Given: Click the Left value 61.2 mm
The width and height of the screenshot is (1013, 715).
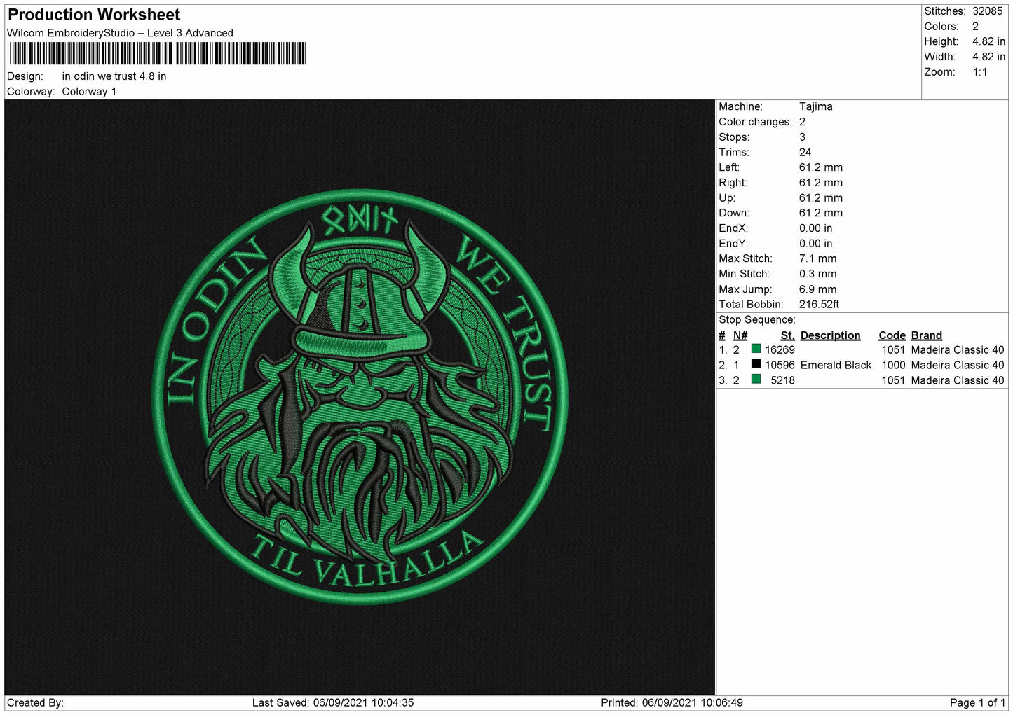Looking at the screenshot, I should [x=821, y=167].
